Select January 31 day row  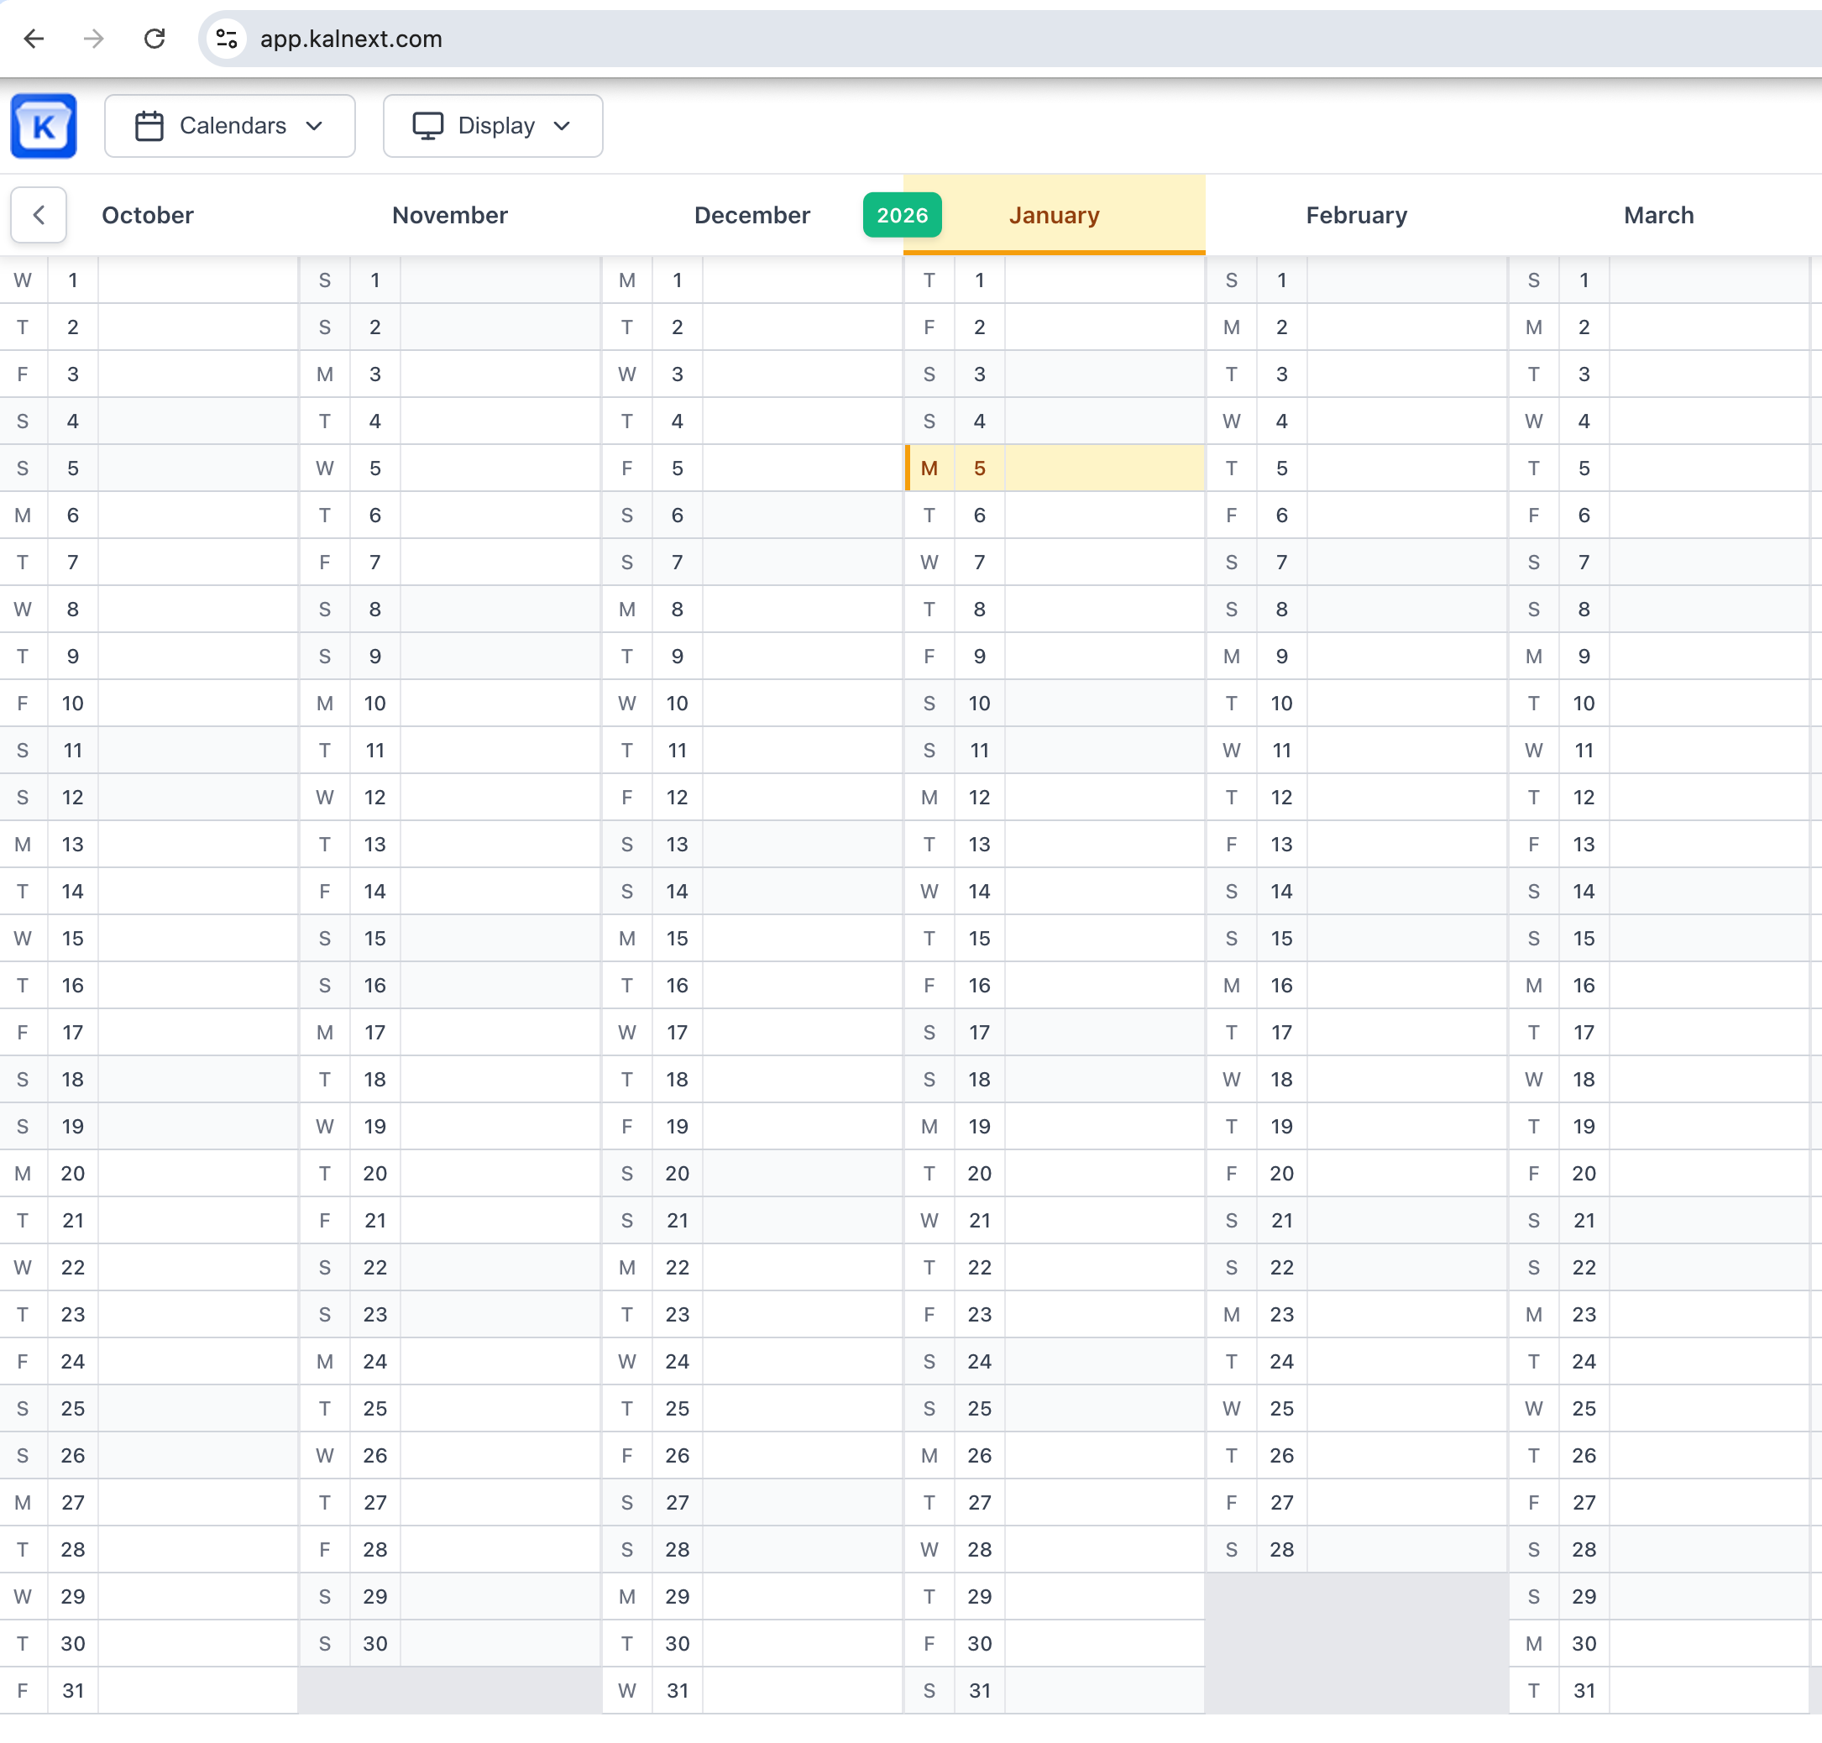coord(1055,1690)
